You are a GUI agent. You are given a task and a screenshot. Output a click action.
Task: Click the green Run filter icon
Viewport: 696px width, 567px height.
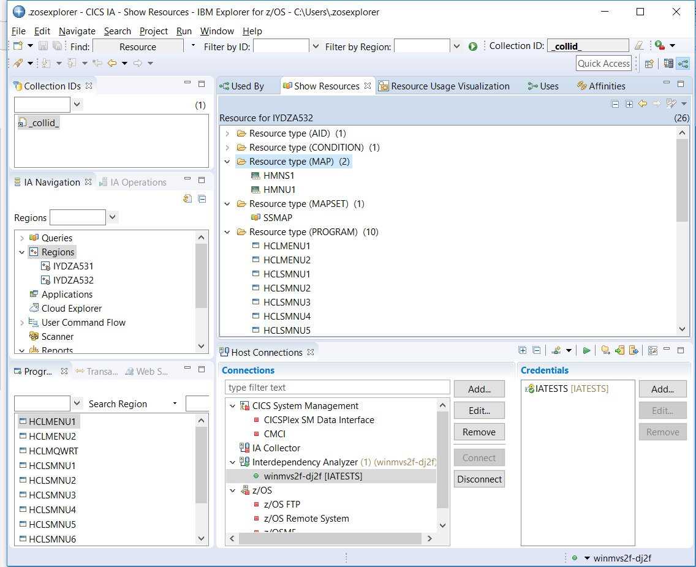point(473,47)
